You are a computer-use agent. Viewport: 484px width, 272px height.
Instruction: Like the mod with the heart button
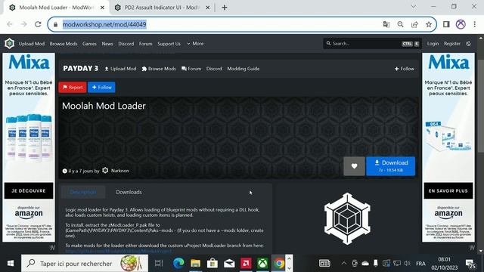point(354,166)
